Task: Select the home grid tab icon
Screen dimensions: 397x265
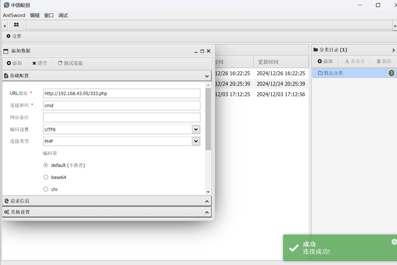Action: coord(16,25)
